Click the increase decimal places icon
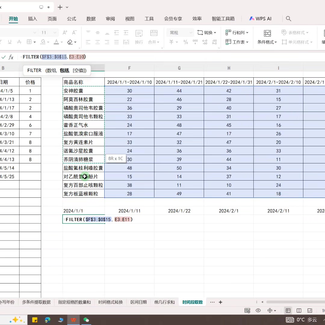This screenshot has height=325, width=325. click(205, 42)
